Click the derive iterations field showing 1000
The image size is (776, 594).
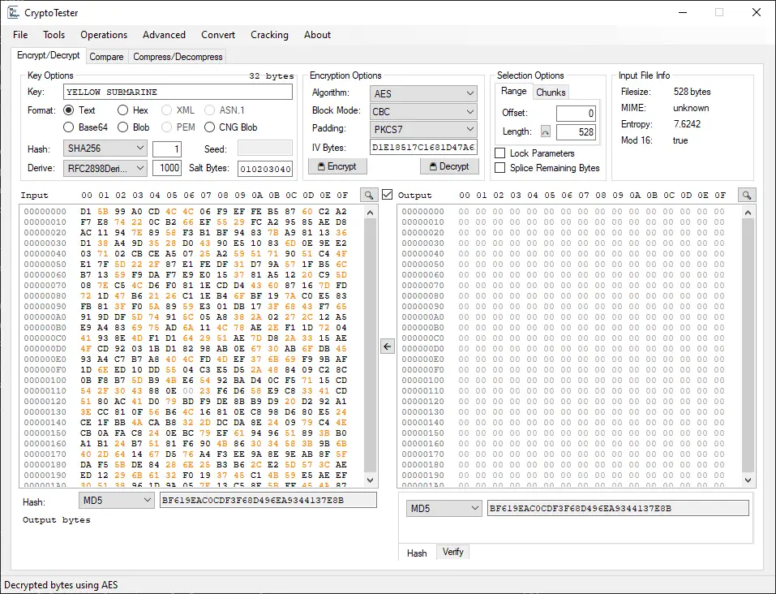167,169
